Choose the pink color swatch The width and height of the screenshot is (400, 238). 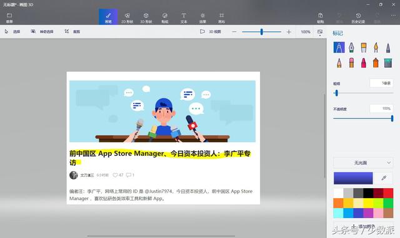click(x=378, y=213)
